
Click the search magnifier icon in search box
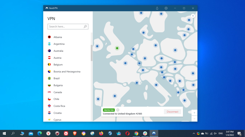coord(85,27)
